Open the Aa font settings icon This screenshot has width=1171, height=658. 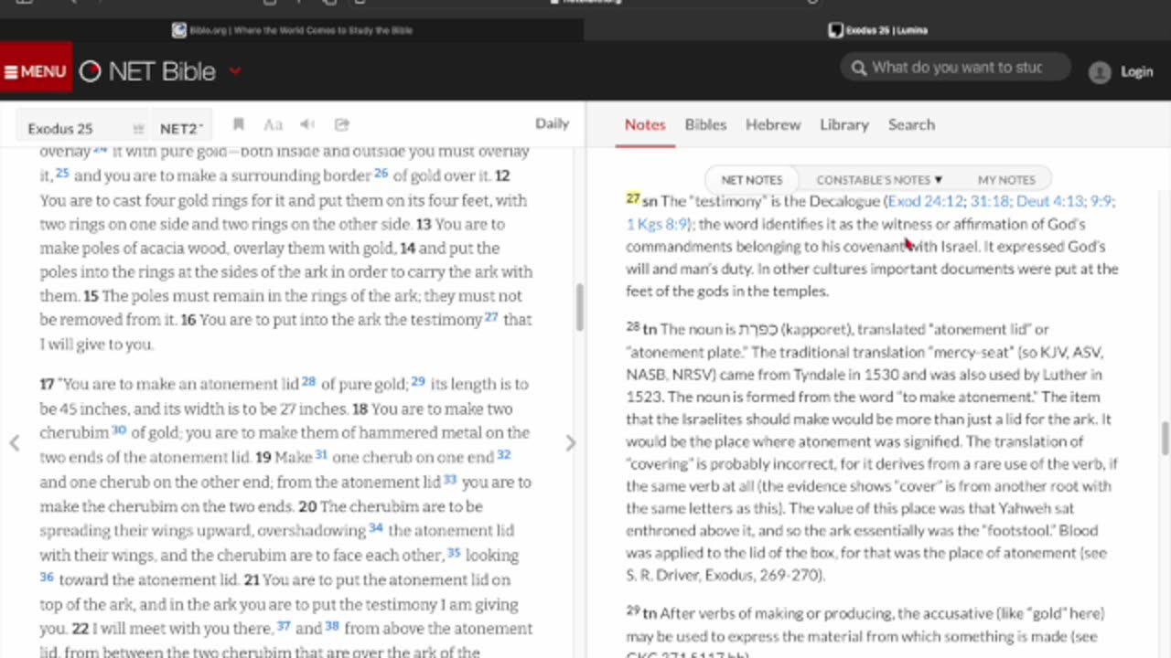(273, 124)
